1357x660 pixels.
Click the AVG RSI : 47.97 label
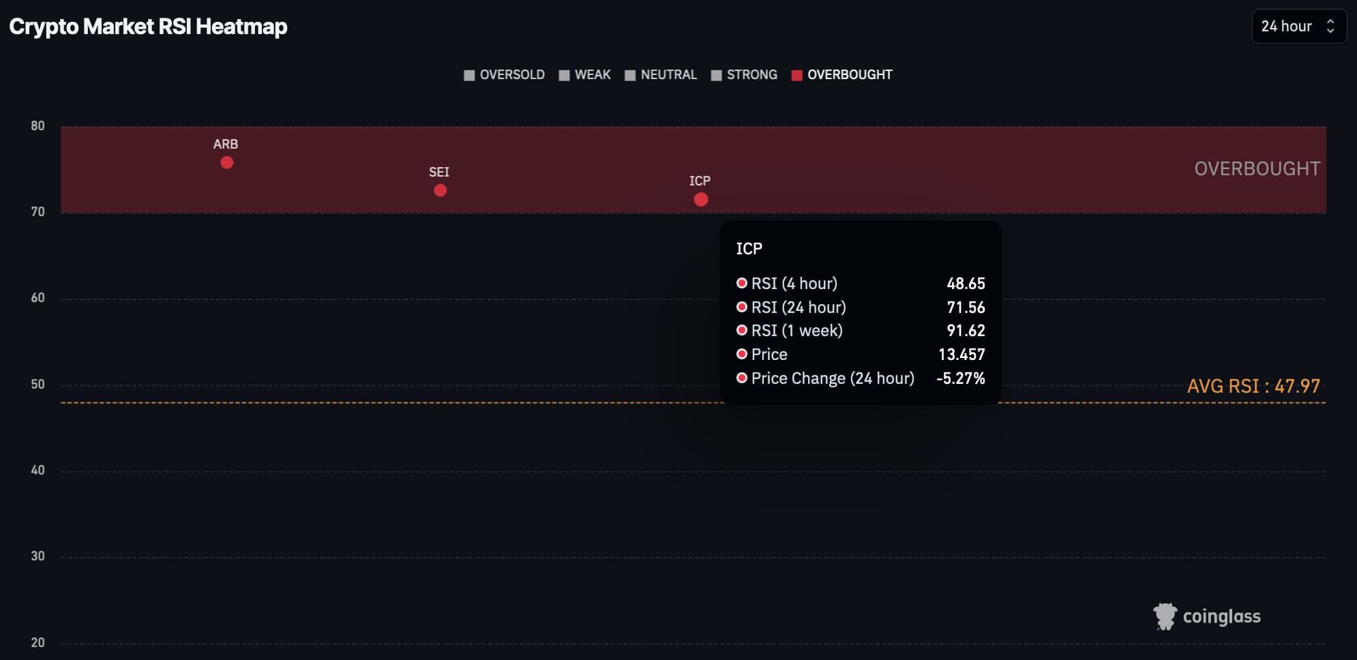coord(1253,386)
